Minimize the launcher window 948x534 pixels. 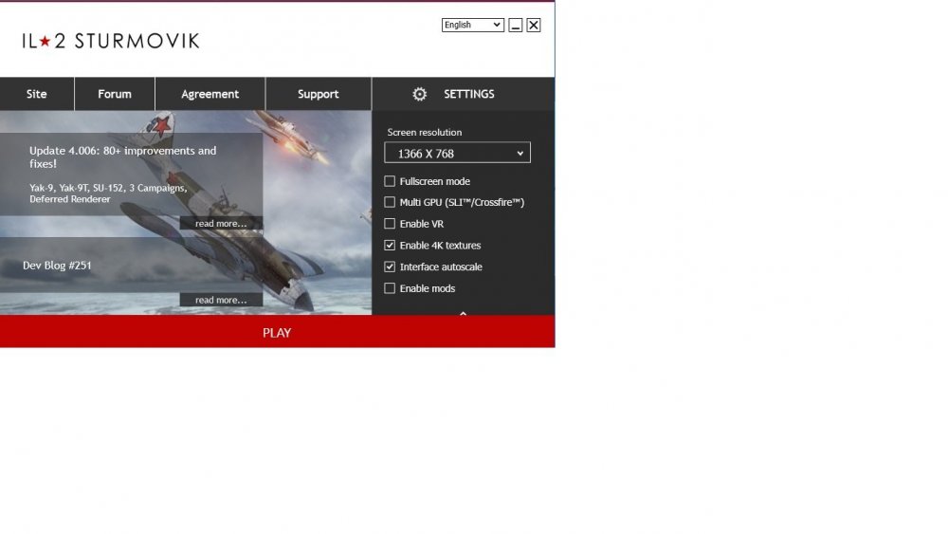pyautogui.click(x=515, y=25)
